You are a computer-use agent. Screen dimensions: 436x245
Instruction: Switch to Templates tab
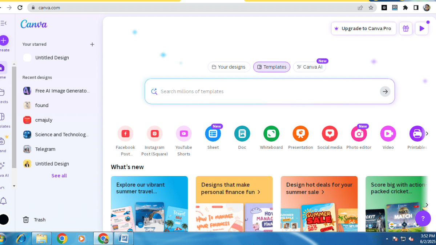point(272,67)
